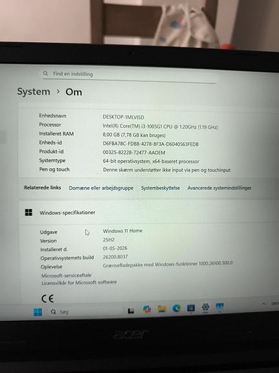279x373 pixels.
Task: Launch Microsoft Copilot from the taskbar
Action: click(x=147, y=309)
